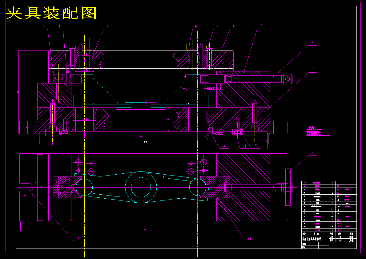Viewport: 366px width, 259px height.
Task: Select part balloon number 11
Action: [245, 147]
